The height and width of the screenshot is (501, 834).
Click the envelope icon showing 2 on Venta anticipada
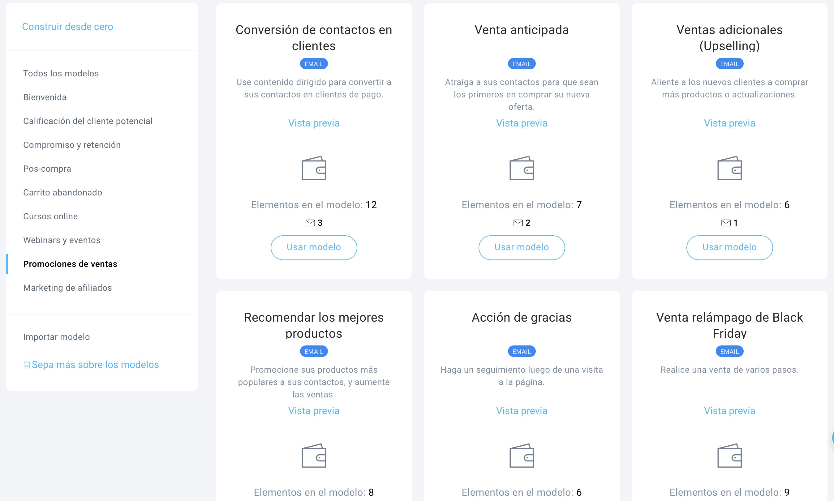point(518,223)
